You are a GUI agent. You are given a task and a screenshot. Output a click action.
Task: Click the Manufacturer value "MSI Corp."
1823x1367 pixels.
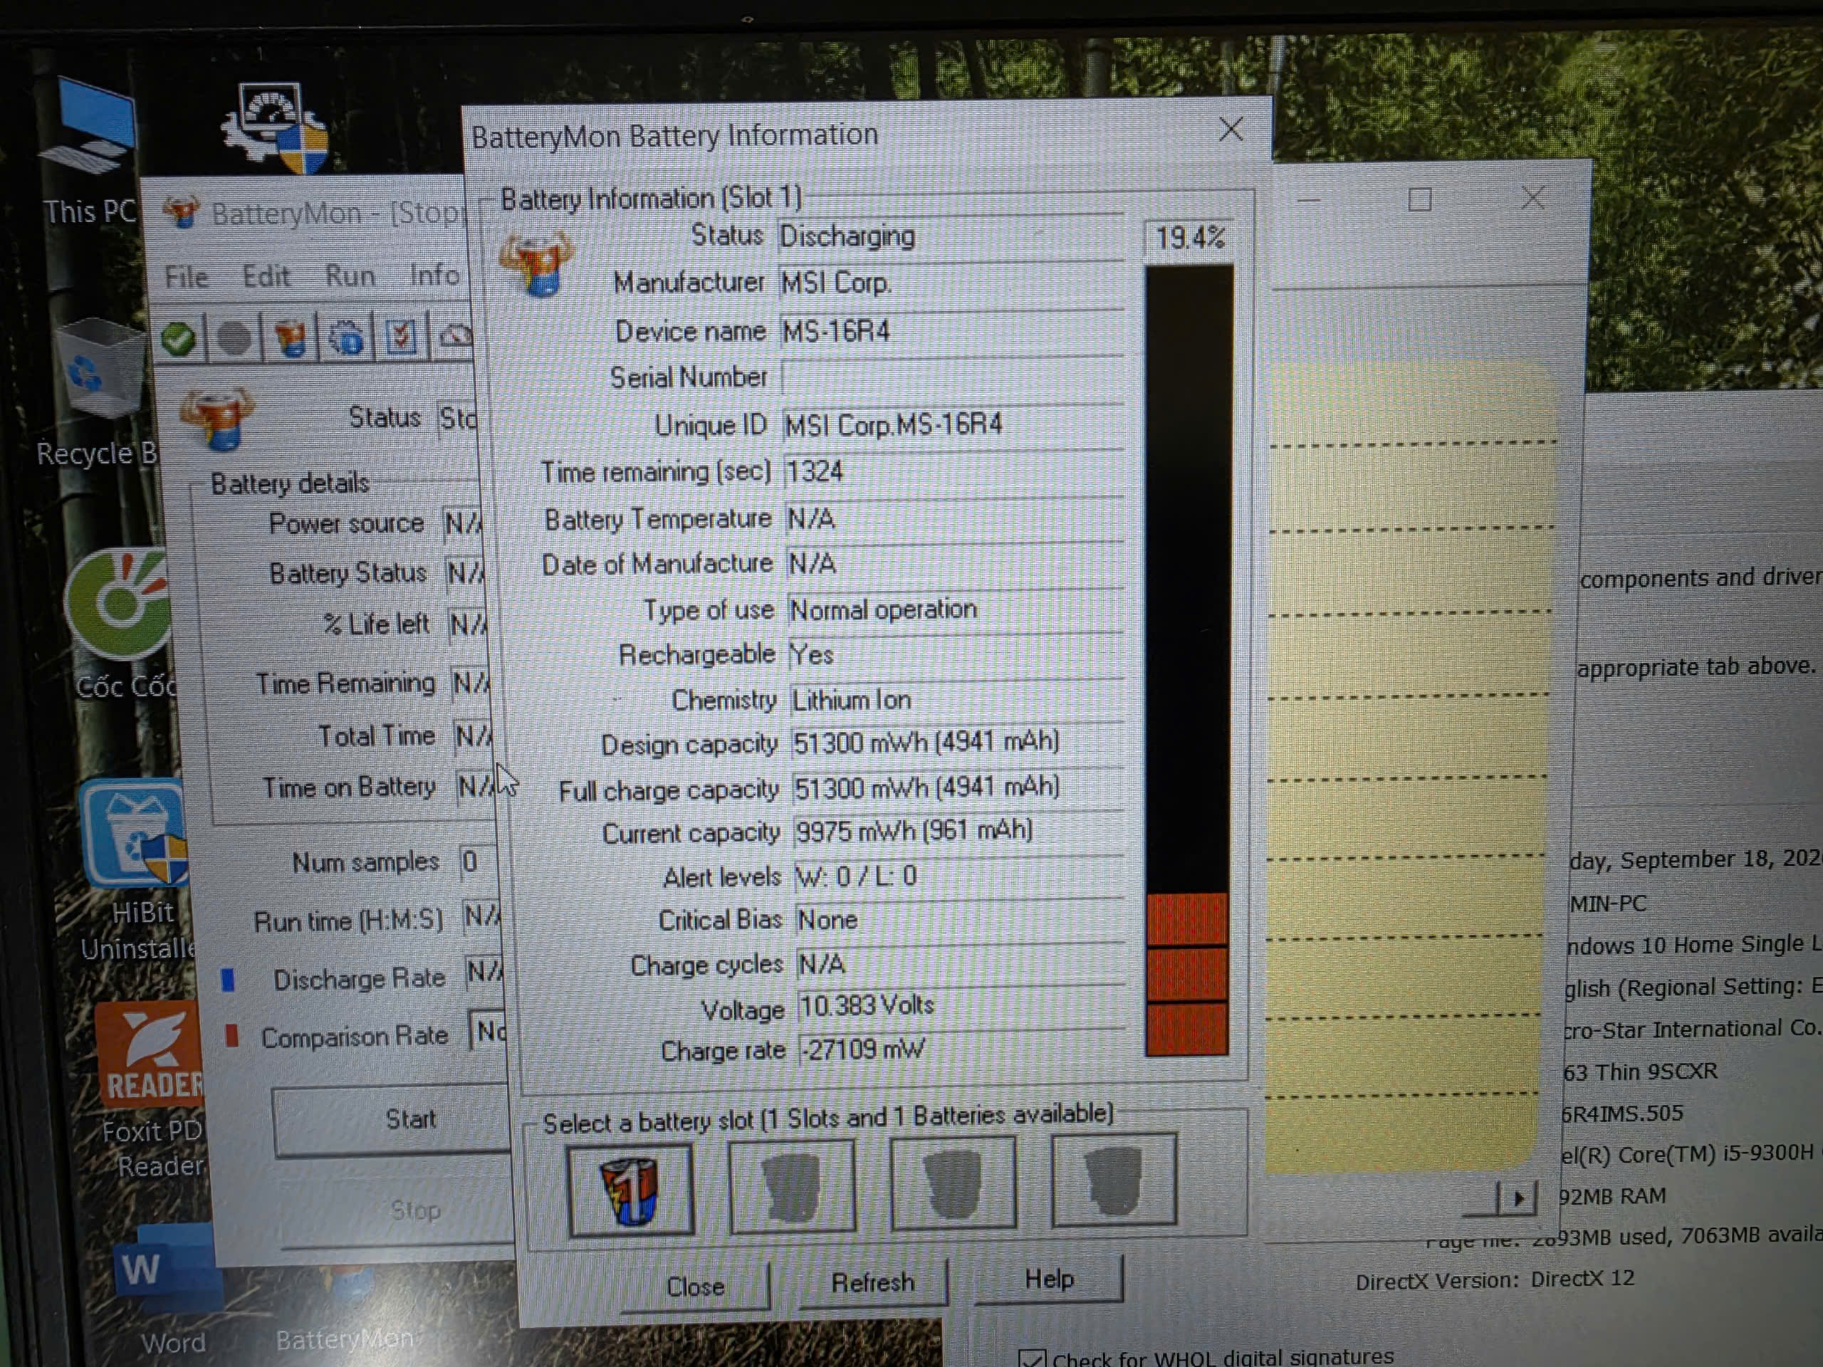point(837,283)
